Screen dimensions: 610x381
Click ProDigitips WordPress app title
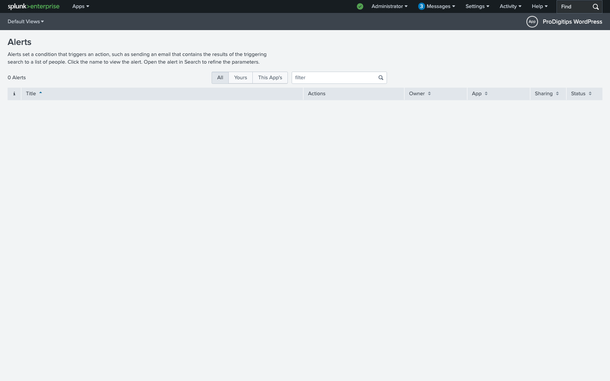(572, 22)
